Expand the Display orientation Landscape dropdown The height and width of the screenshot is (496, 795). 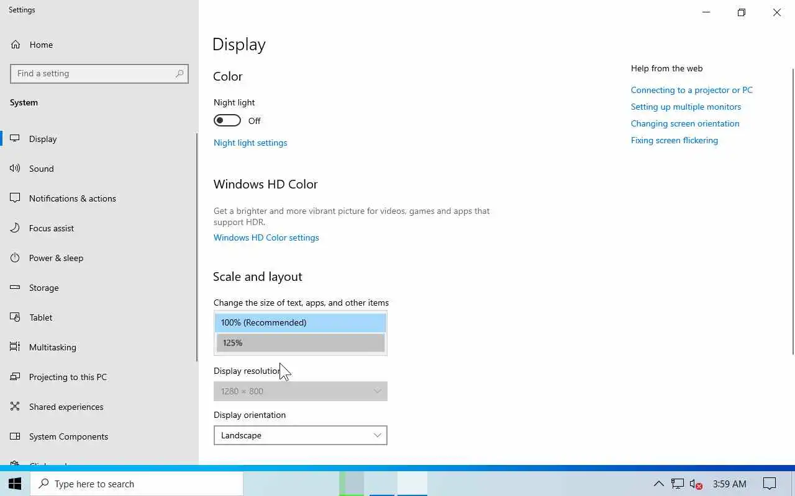tap(301, 435)
